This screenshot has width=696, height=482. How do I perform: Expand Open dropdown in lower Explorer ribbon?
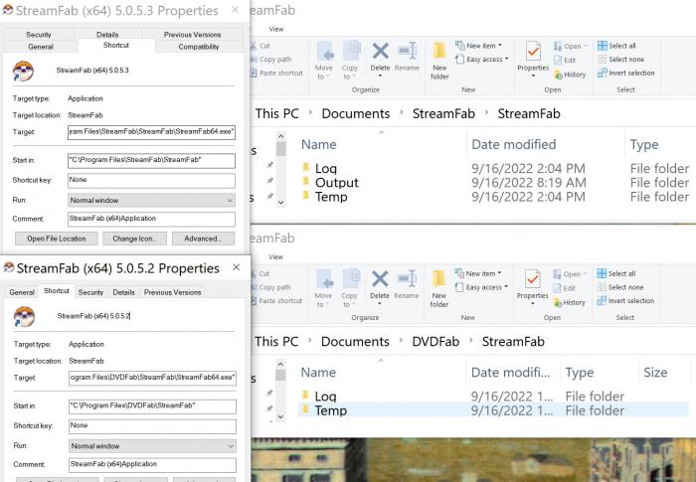[x=570, y=274]
